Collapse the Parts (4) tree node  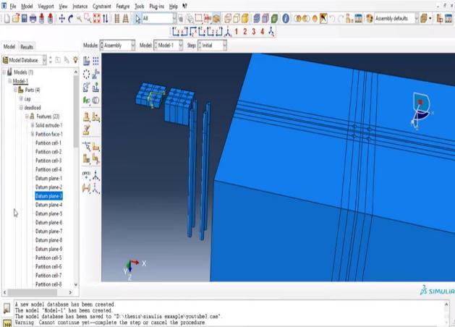tap(16, 90)
